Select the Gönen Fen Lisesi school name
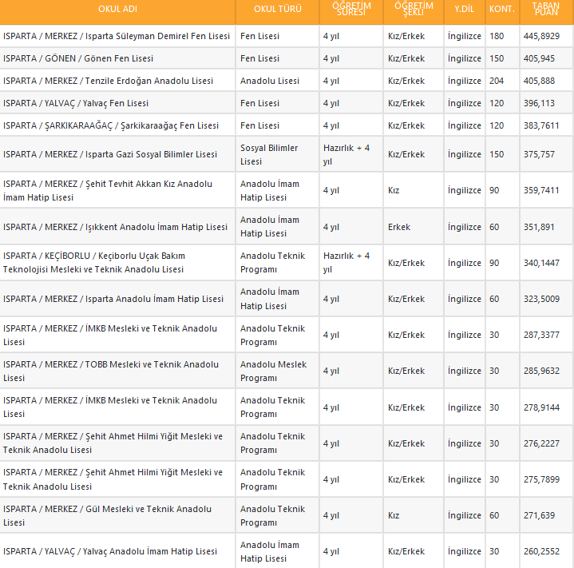The image size is (574, 568). [x=78, y=58]
